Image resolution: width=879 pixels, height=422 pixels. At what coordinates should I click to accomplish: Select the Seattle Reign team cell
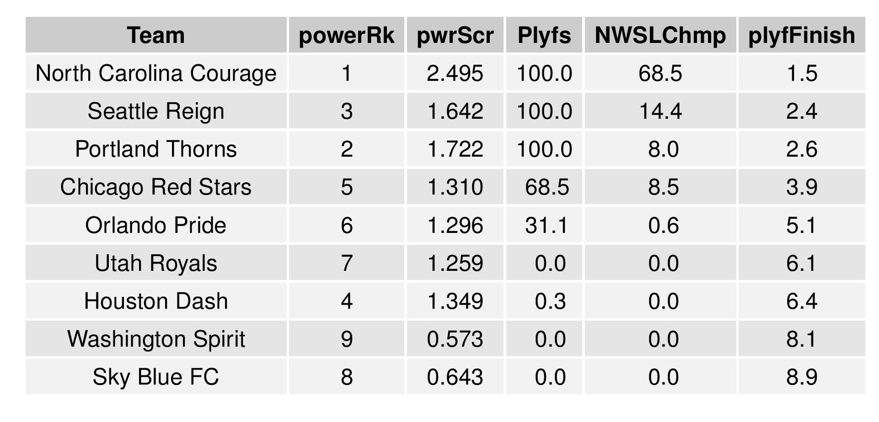point(156,111)
